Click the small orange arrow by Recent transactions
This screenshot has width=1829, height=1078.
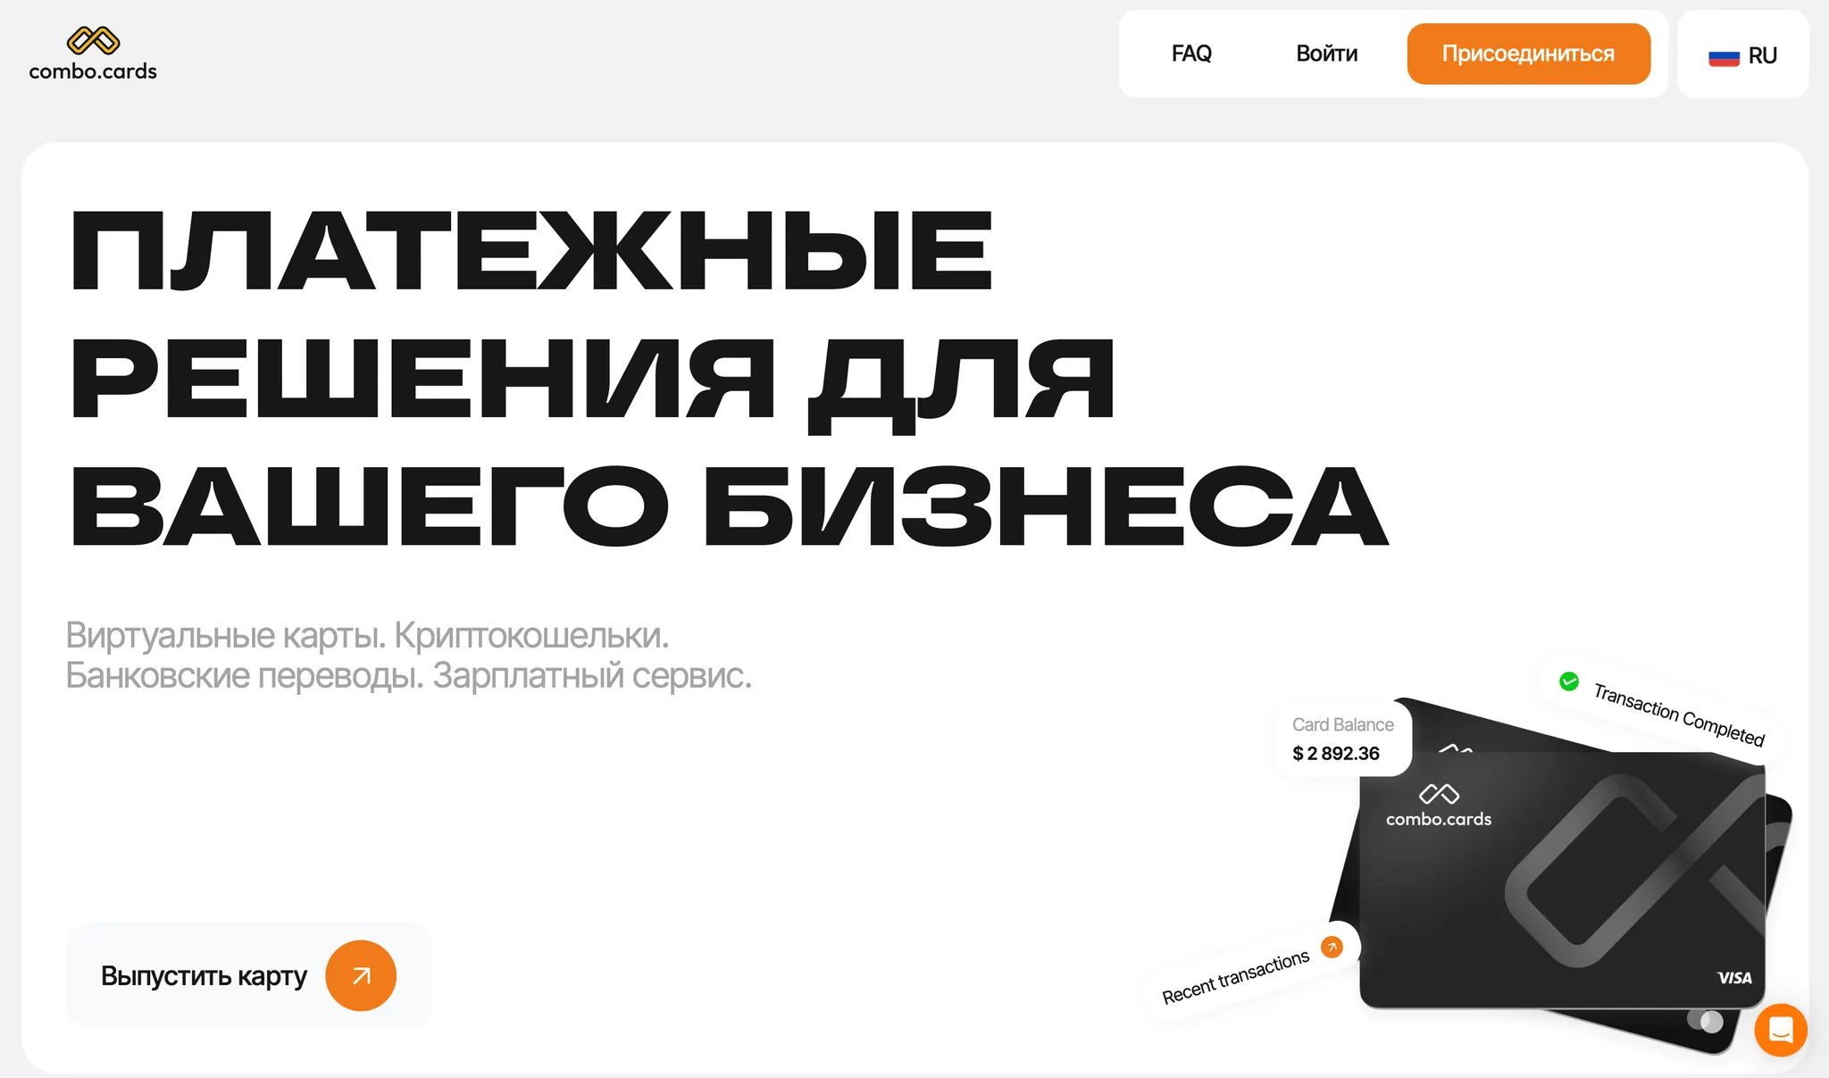tap(1332, 947)
